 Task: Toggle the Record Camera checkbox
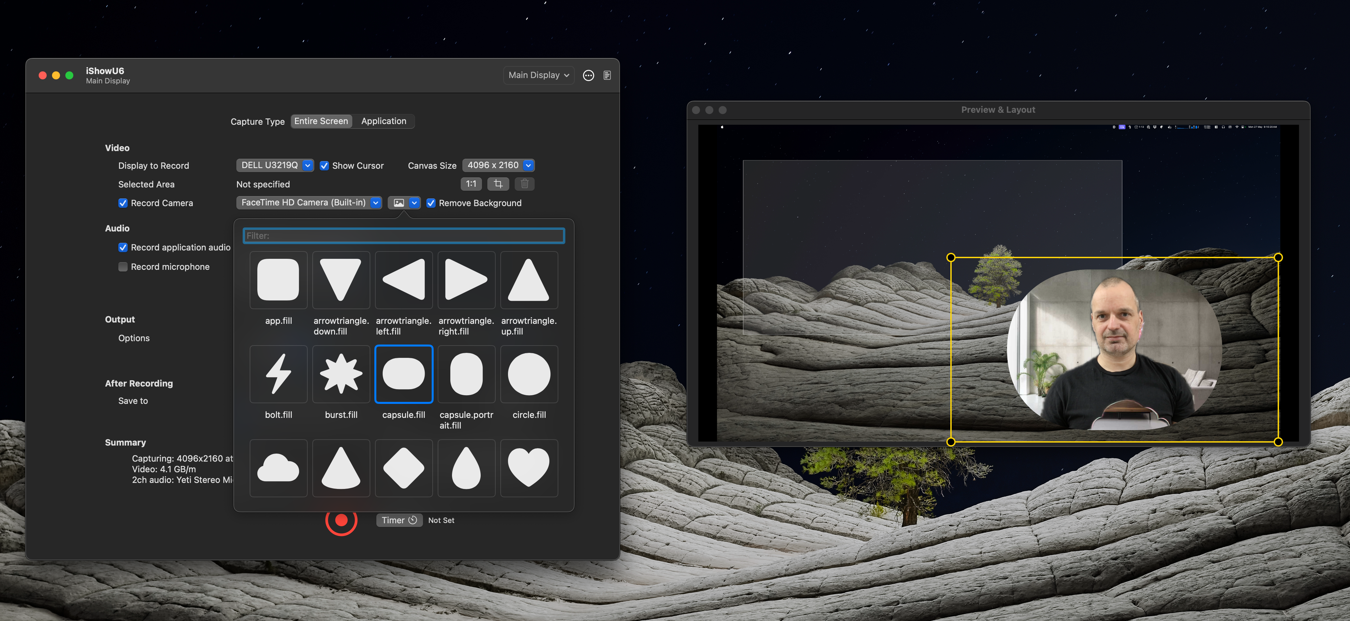123,203
